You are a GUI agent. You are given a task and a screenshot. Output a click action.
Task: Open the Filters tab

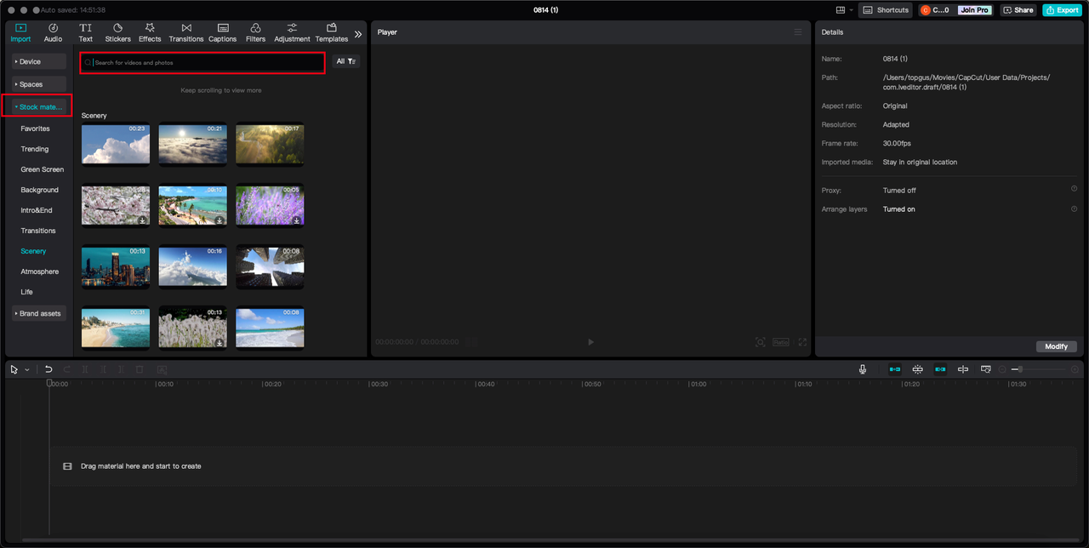[x=255, y=32]
